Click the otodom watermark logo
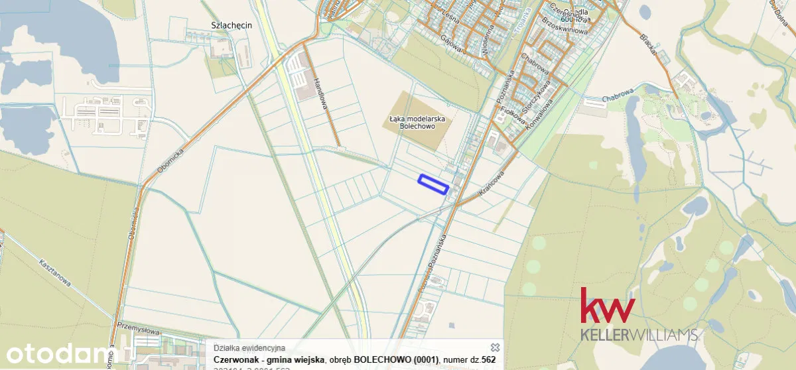Viewport: 796px width, 370px height. pos(54,352)
